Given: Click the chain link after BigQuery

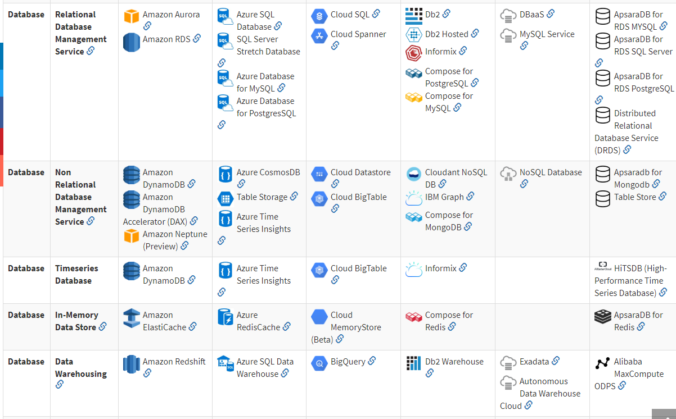Looking at the screenshot, I should click(x=372, y=361).
